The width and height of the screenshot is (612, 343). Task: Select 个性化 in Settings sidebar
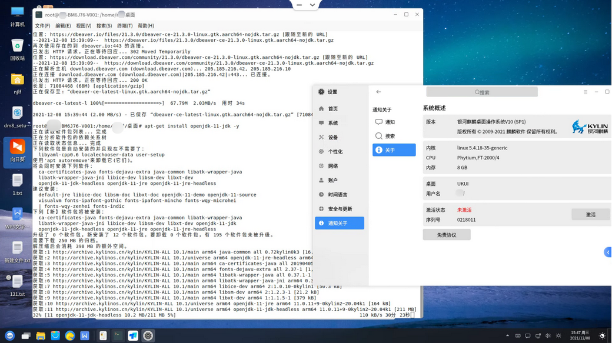click(x=340, y=152)
